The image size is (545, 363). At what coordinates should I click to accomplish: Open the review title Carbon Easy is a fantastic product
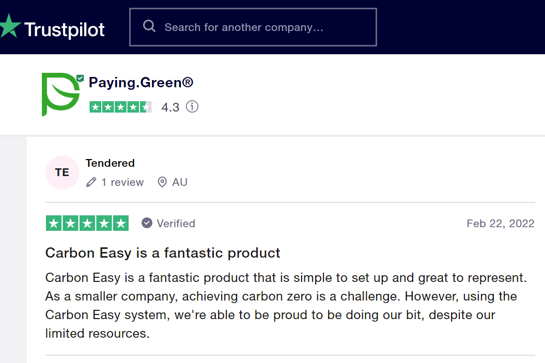(163, 253)
